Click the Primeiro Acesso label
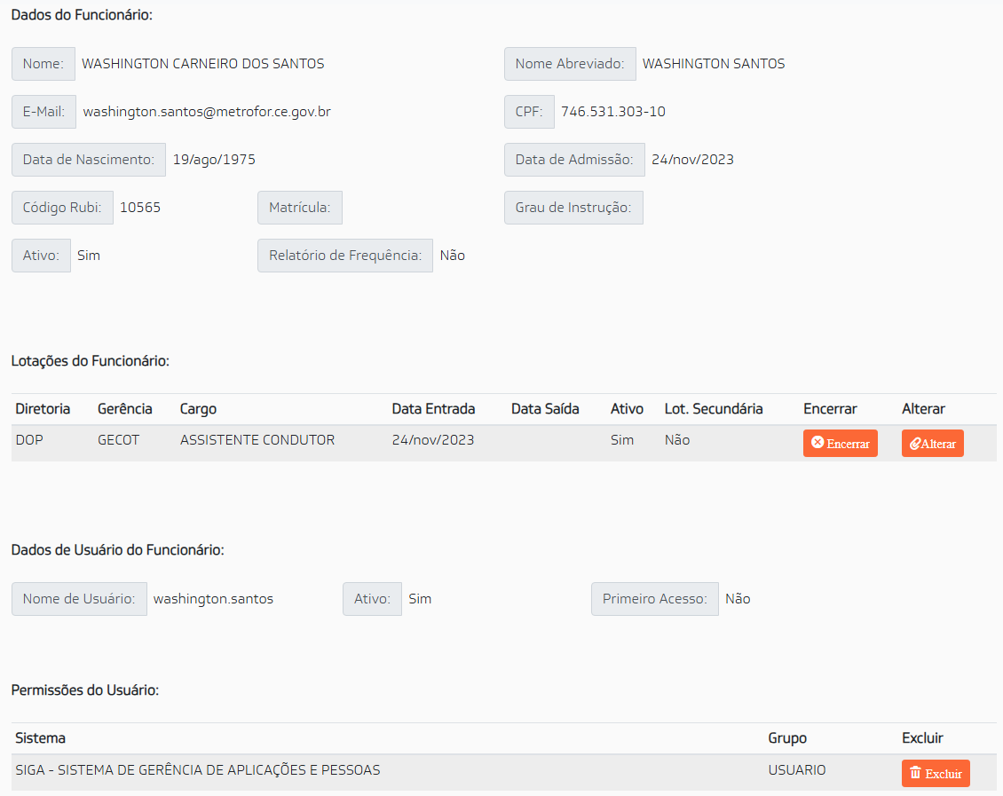This screenshot has height=796, width=1003. click(655, 599)
